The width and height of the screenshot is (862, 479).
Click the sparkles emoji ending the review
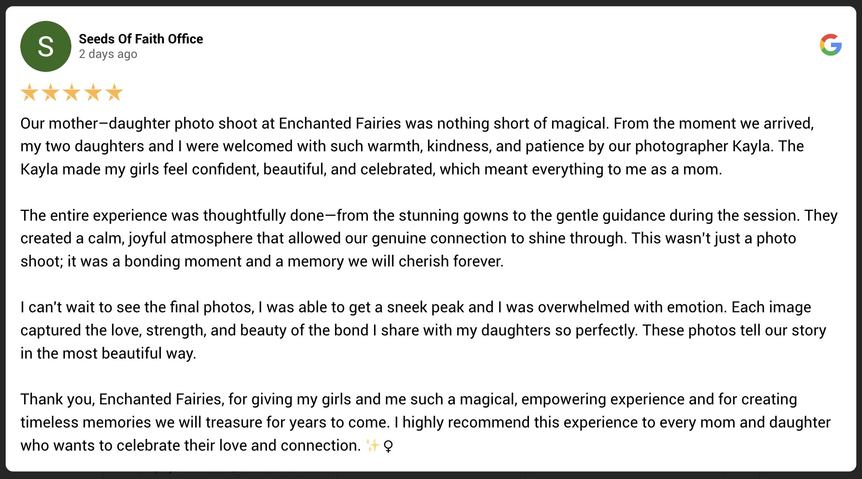pyautogui.click(x=372, y=445)
